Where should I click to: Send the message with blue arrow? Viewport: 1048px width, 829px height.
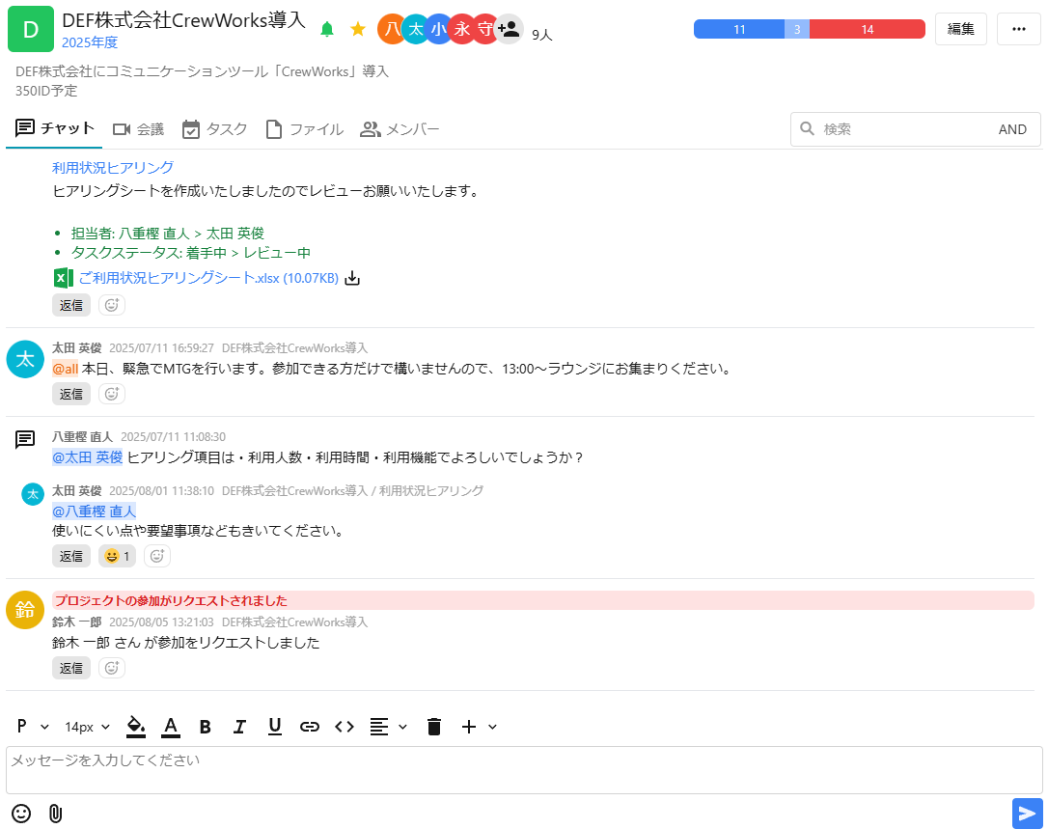tap(1028, 813)
